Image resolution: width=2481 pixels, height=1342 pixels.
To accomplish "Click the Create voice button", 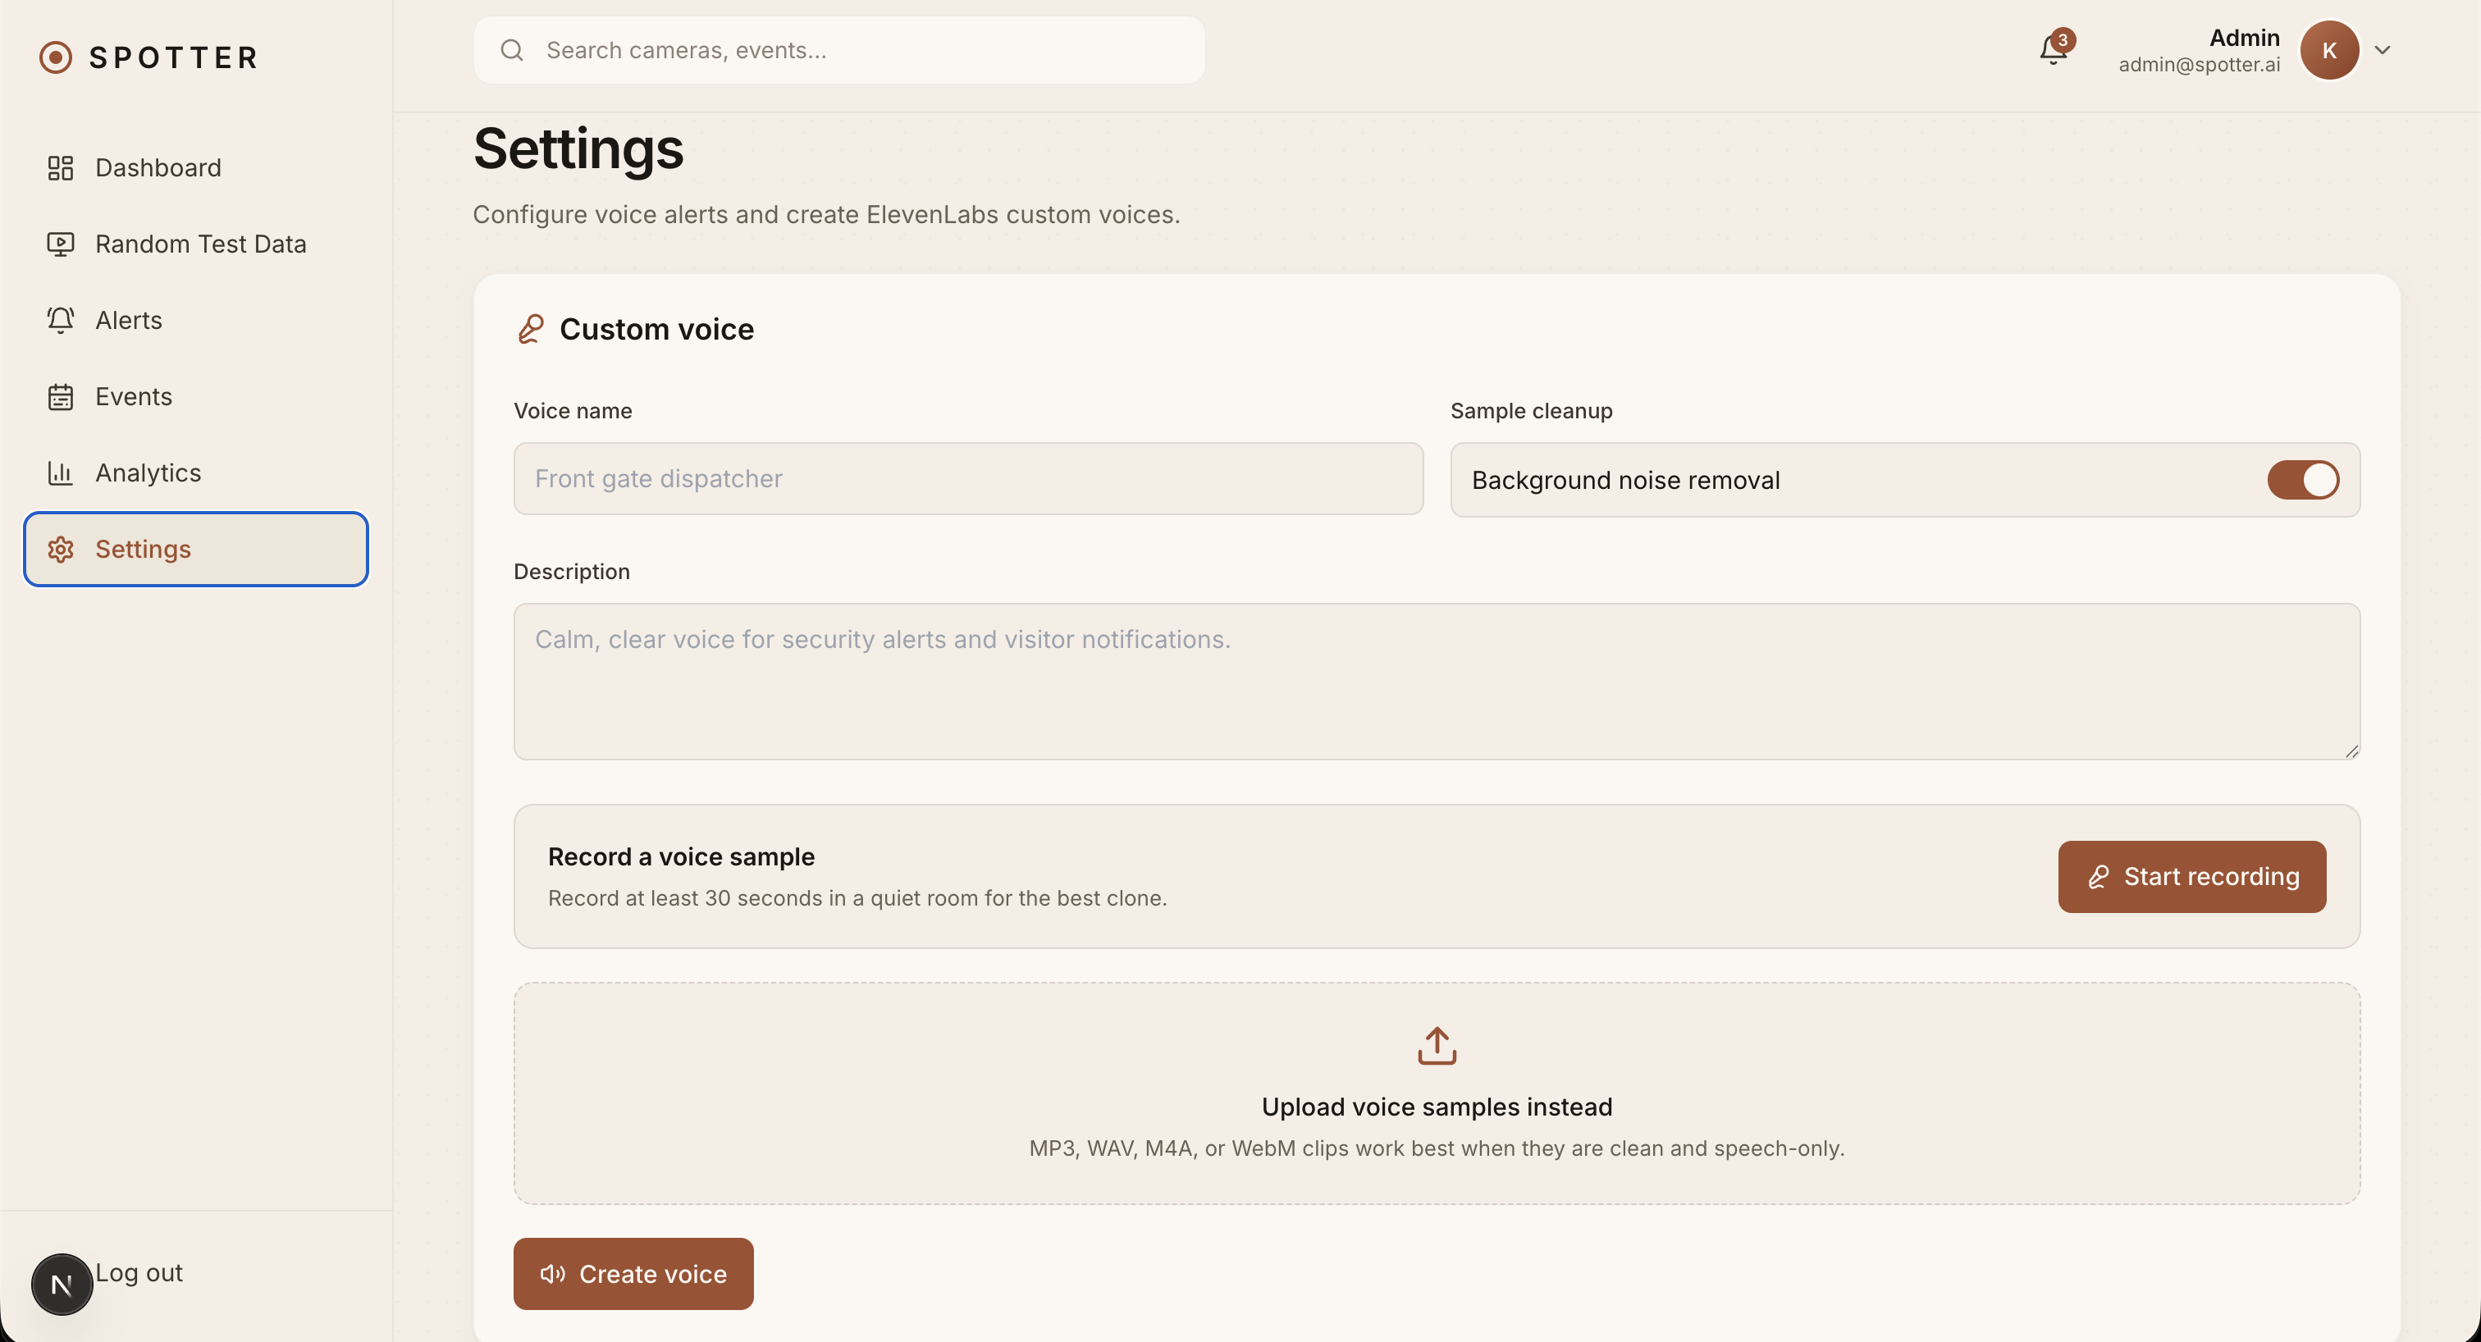I will (633, 1274).
